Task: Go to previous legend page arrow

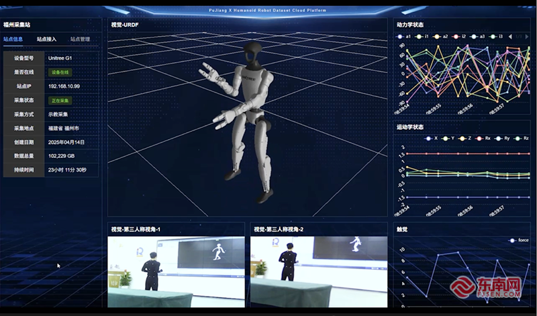Action: [511, 36]
